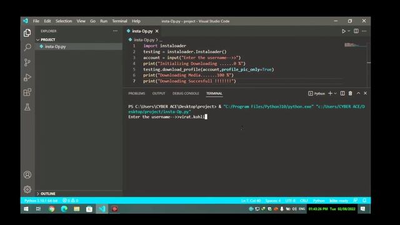Image resolution: width=400 pixels, height=225 pixels.
Task: Run Python file with play button
Action: (344, 31)
